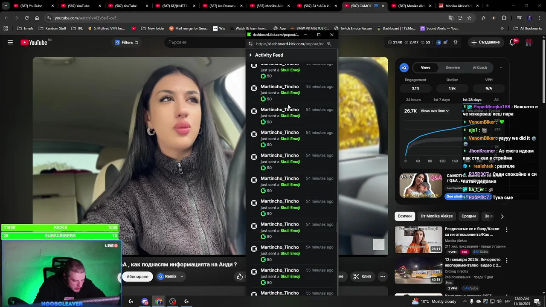The height and width of the screenshot is (307, 546).
Task: Bookmark this page with the star icon
Action: coord(469,18)
